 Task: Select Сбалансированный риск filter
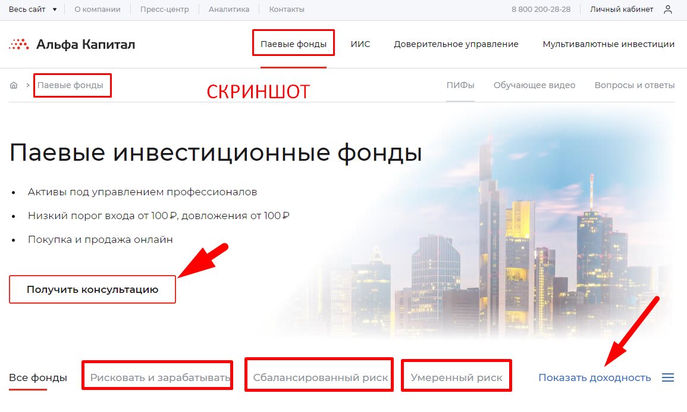pyautogui.click(x=321, y=377)
